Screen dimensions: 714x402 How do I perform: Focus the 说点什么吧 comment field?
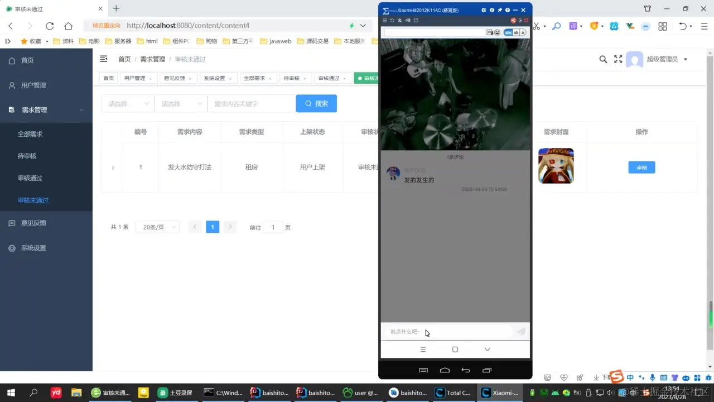(x=448, y=332)
